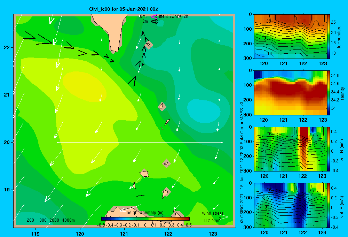Click the yellow height-anomaly high near 120E, 21.2N
348x237 pixels.
pyautogui.click(x=84, y=87)
